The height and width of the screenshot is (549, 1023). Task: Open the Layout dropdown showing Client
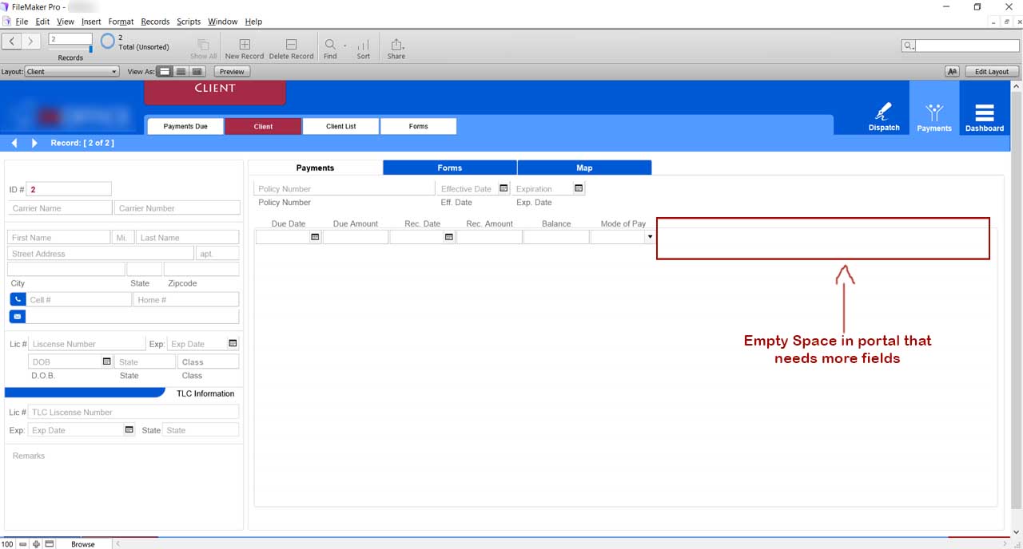pos(71,72)
